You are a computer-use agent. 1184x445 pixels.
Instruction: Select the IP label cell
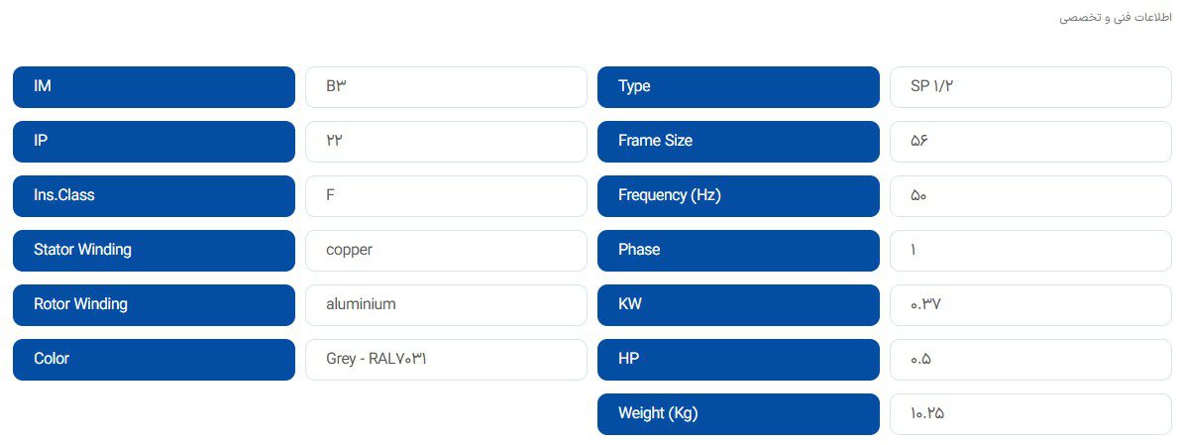pos(154,142)
